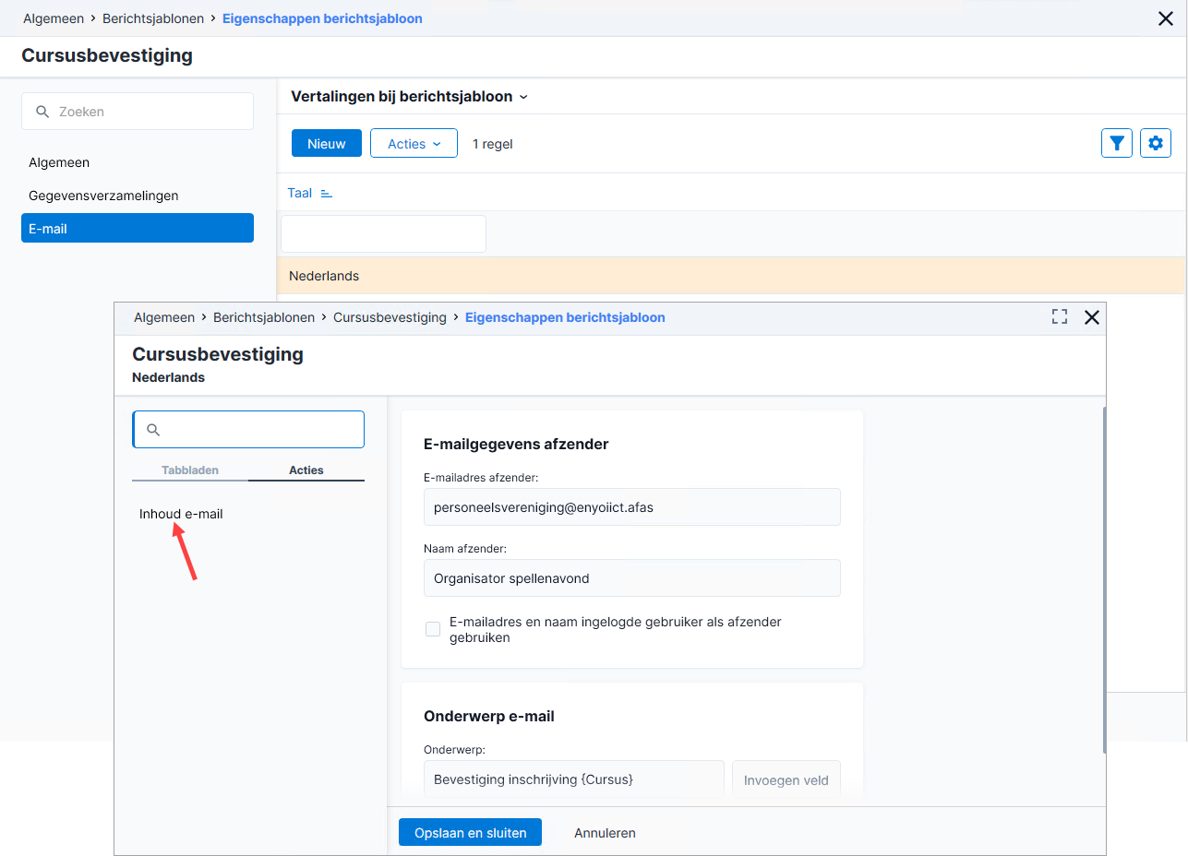Close the inner Cursusbevestiging dialog
1188x856 pixels.
[1092, 317]
